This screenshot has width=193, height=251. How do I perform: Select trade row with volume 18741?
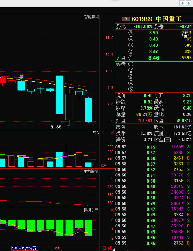click(x=153, y=237)
